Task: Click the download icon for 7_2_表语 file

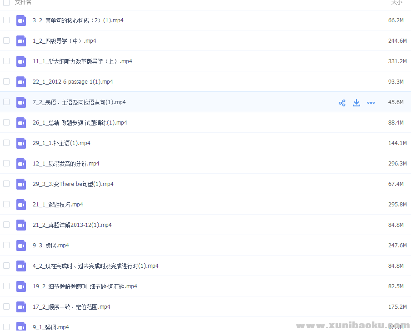Action: 356,102
